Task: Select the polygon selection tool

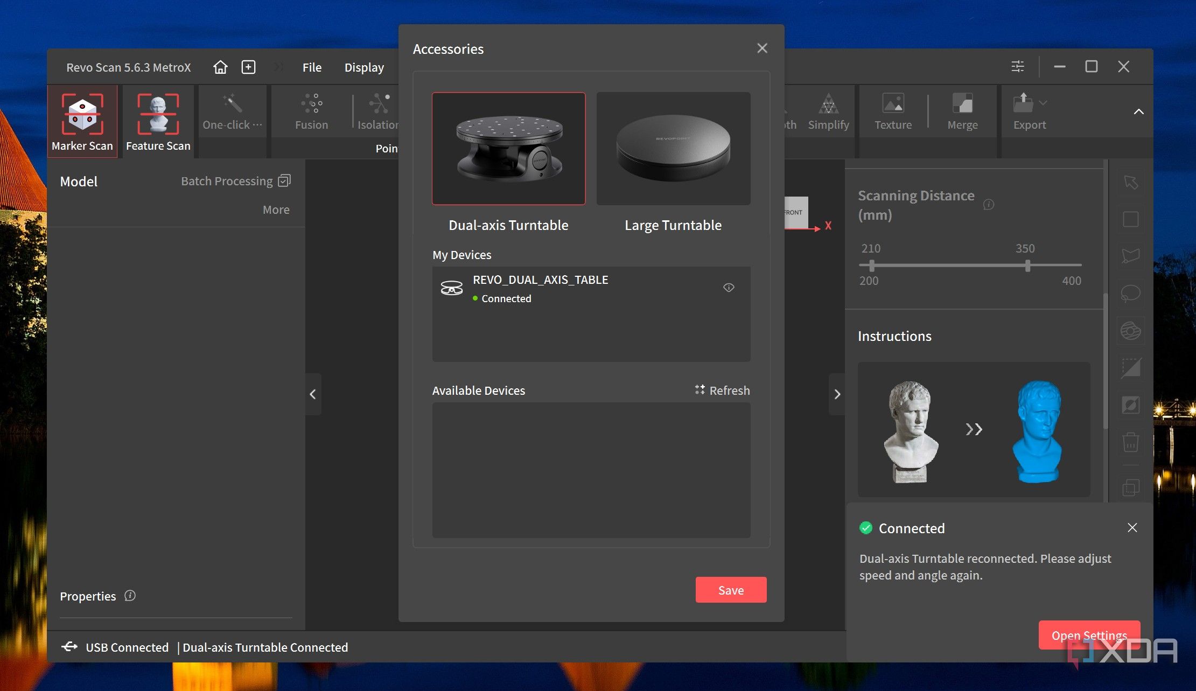Action: [x=1130, y=256]
